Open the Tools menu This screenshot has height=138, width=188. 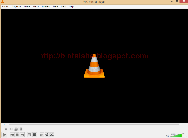55,7
